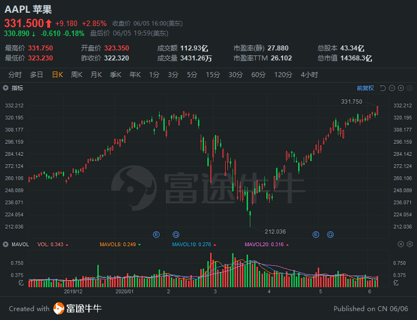
Task: Click the undo/reset chart icon
Action: (x=383, y=88)
